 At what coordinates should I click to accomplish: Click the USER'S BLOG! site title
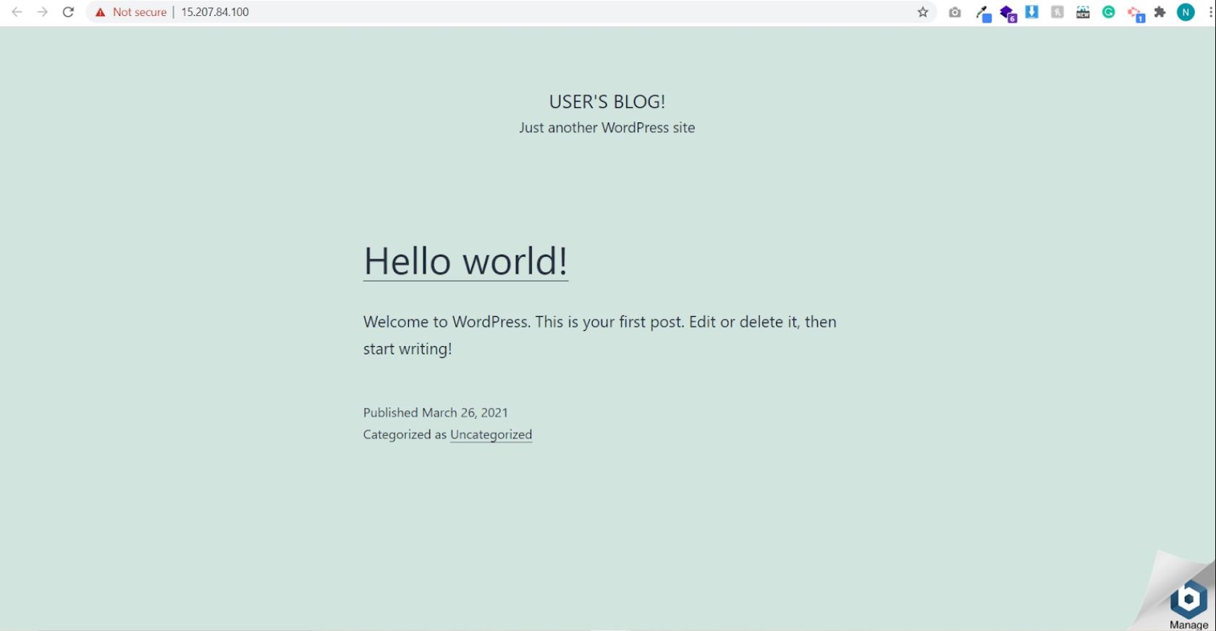point(607,101)
